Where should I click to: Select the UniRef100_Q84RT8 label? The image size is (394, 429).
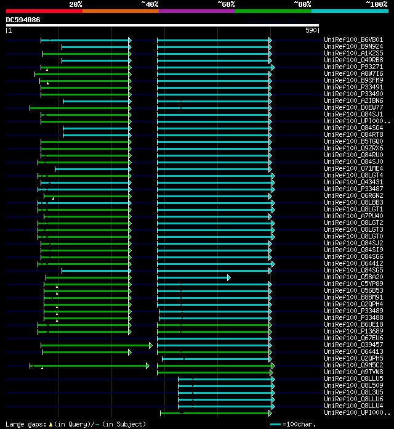click(x=353, y=134)
